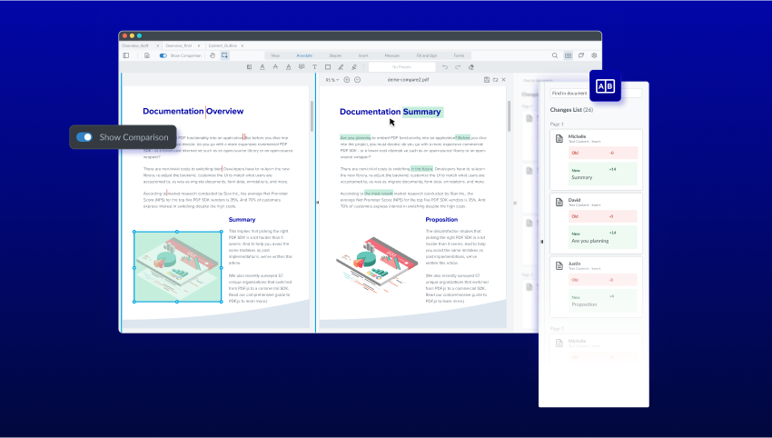The width and height of the screenshot is (772, 438).
Task: Click the highlighted Summary word in right title
Action: point(422,112)
